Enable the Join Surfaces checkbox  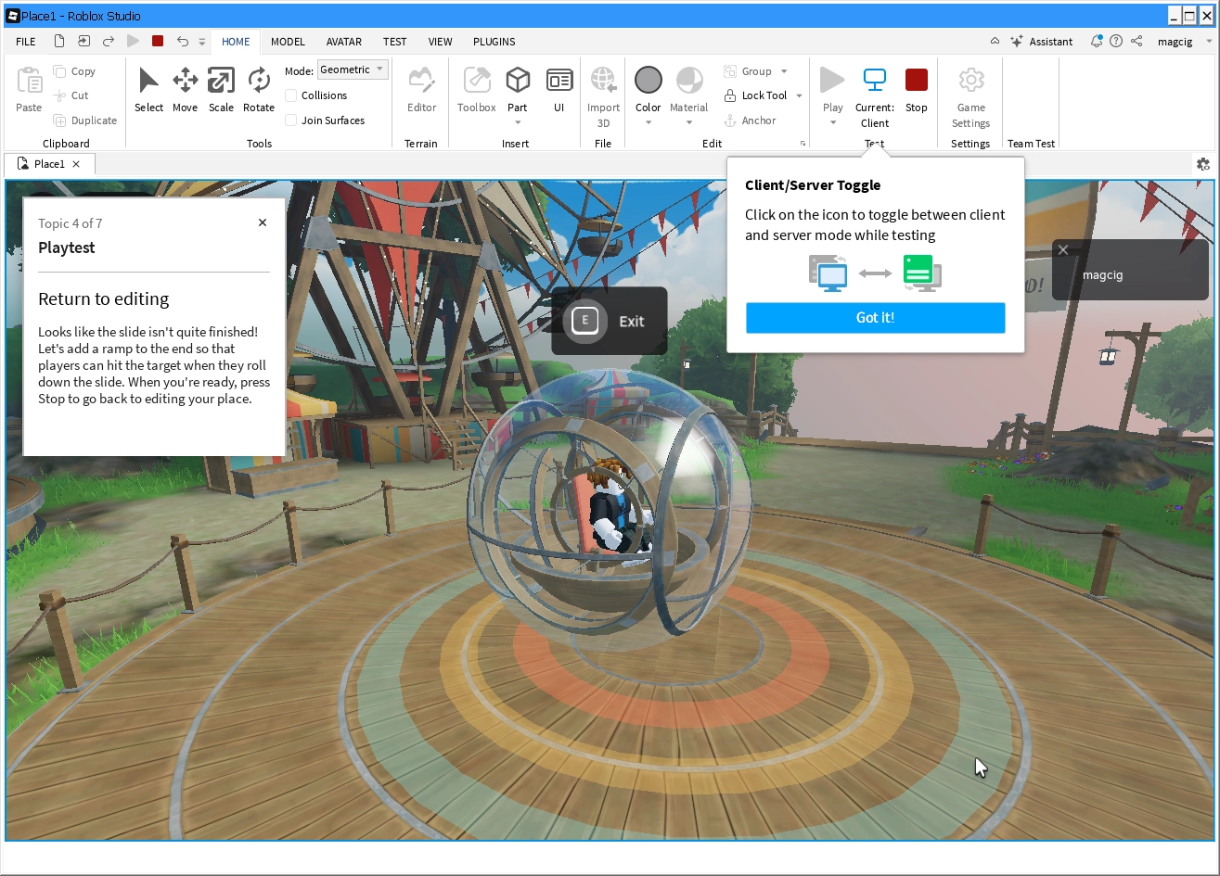point(291,121)
